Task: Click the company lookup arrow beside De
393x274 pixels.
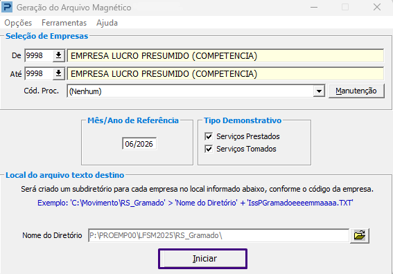Action: 59,55
